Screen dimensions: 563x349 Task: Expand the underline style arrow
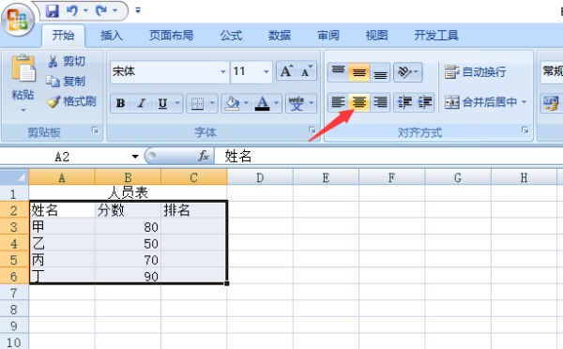point(177,103)
